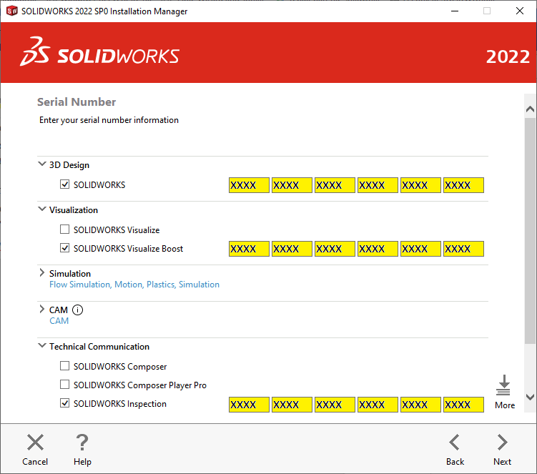Click the scrollbar down arrow

(530, 396)
